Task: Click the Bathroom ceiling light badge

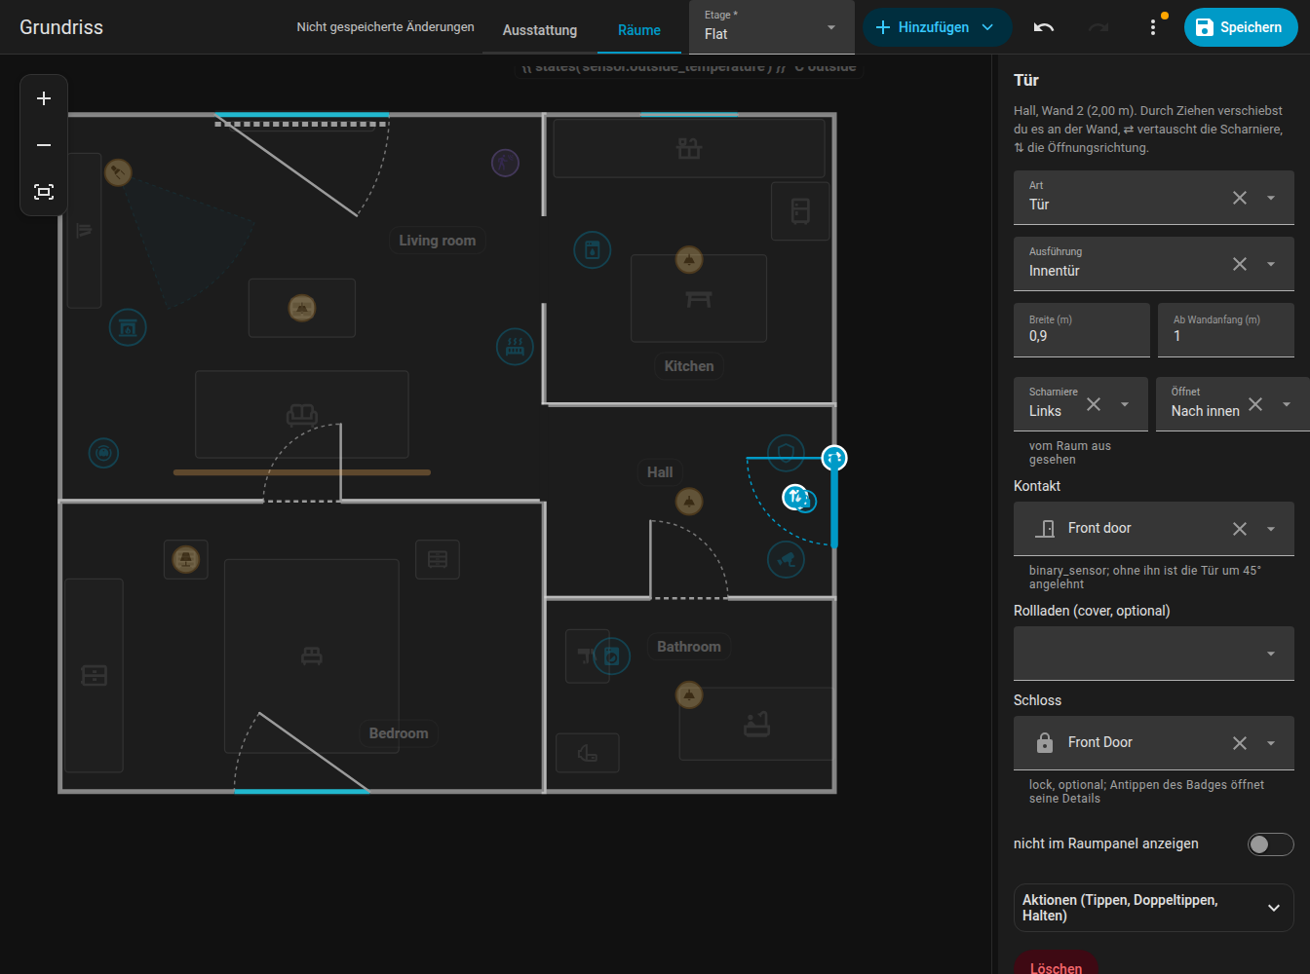Action: pyautogui.click(x=689, y=694)
